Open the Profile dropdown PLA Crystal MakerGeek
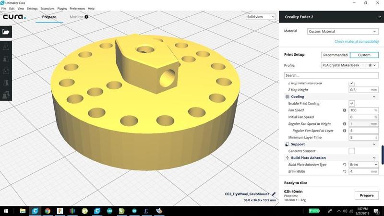Image resolution: width=384 pixels, height=216 pixels. (x=350, y=65)
